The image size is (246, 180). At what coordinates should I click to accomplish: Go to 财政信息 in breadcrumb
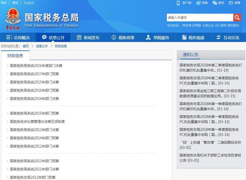click(61, 46)
